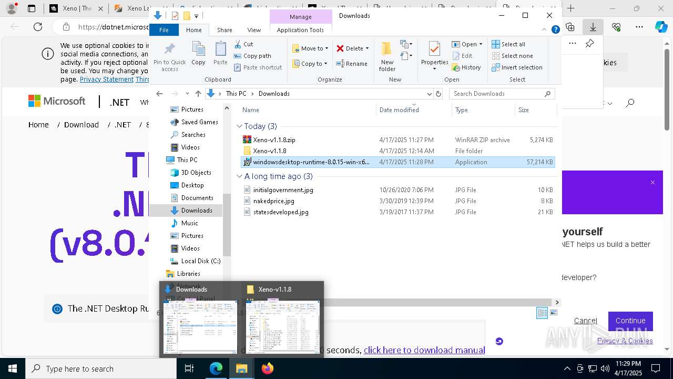
Task: Create a New folder
Action: click(387, 56)
